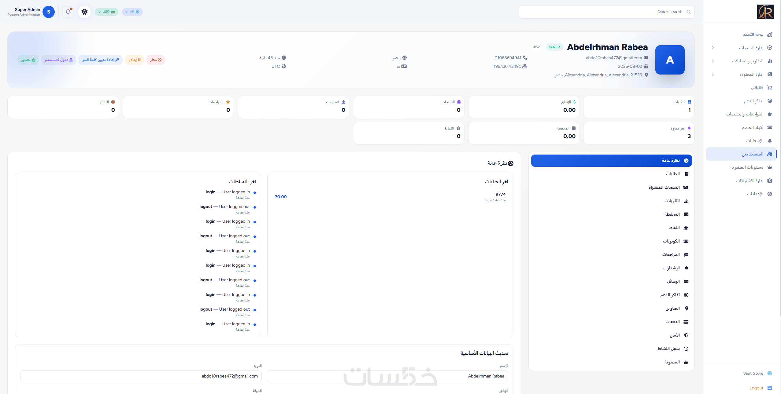
Task: Open order #774 amount link 70.00
Action: (281, 197)
